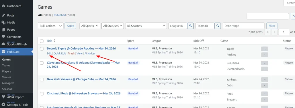Viewport: 295px width, 108px height.
Task: Click Rockies score dash box
Action: (264, 55)
